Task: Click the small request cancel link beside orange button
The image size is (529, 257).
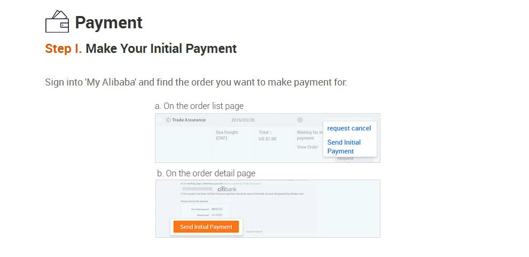Action: 254,232
